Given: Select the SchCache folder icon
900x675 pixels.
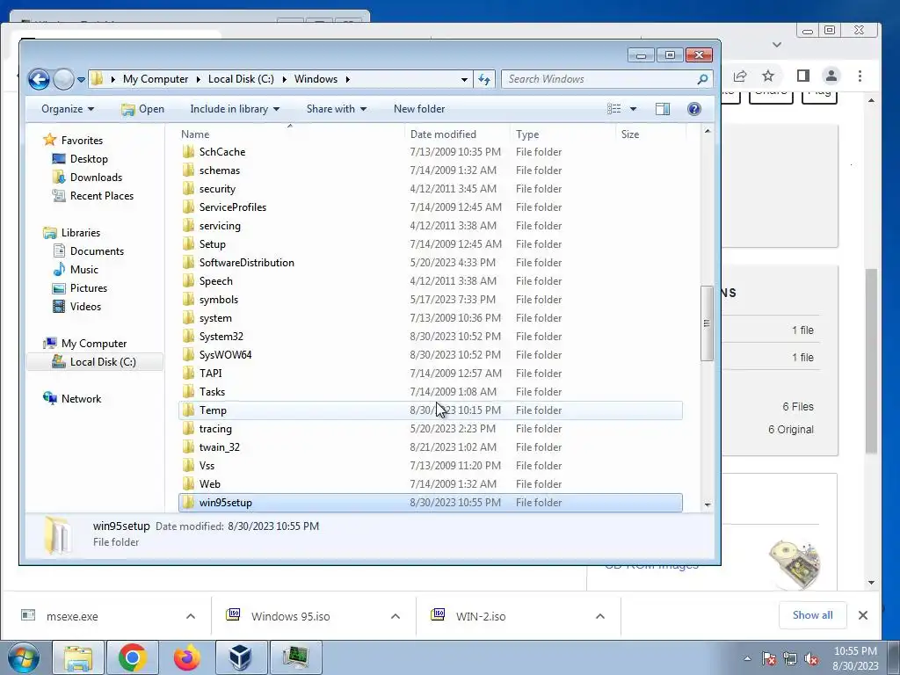Looking at the screenshot, I should coord(188,151).
